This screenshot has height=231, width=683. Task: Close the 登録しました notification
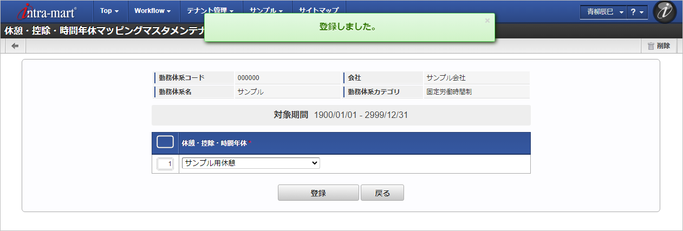click(487, 21)
